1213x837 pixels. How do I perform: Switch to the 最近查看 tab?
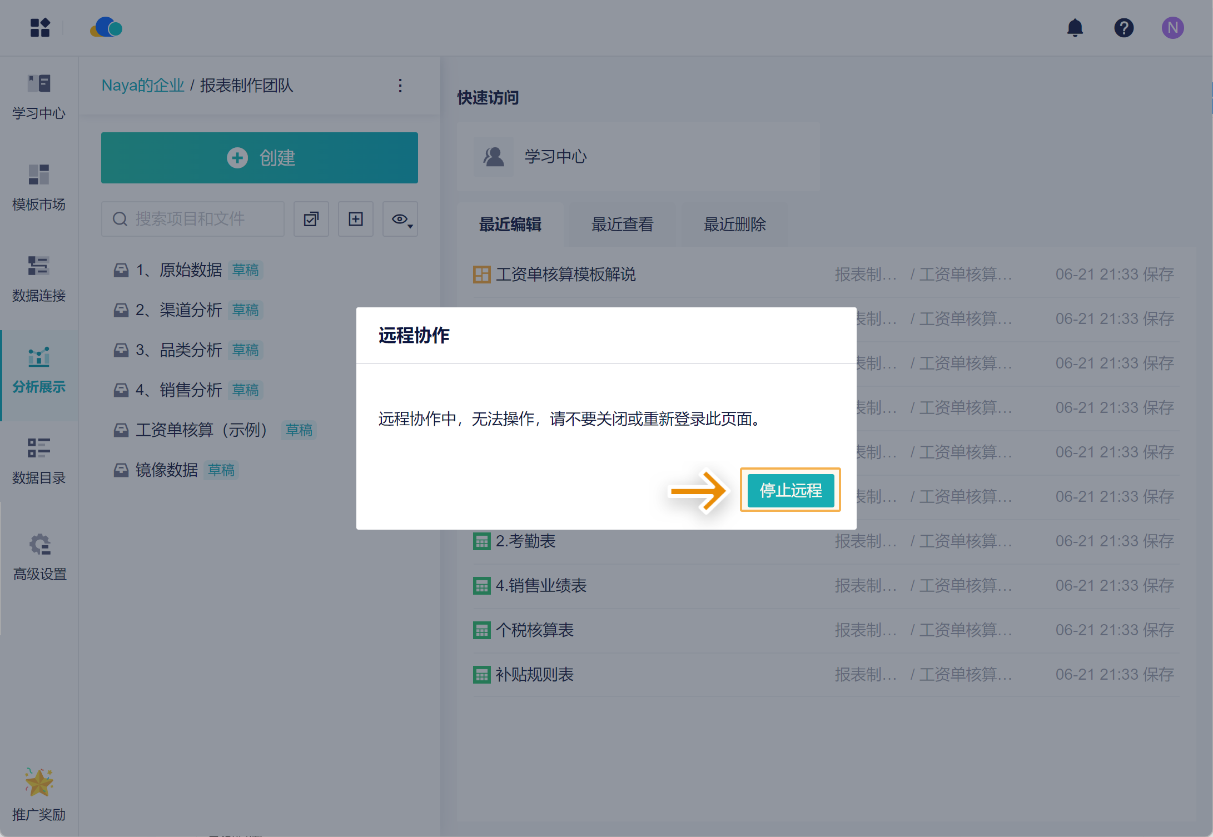point(622,225)
